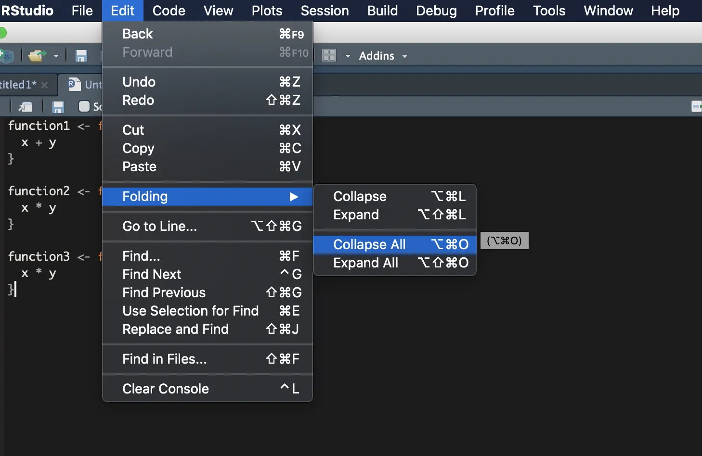Open the Code menu
Screen dimensions: 702x456
tap(169, 11)
